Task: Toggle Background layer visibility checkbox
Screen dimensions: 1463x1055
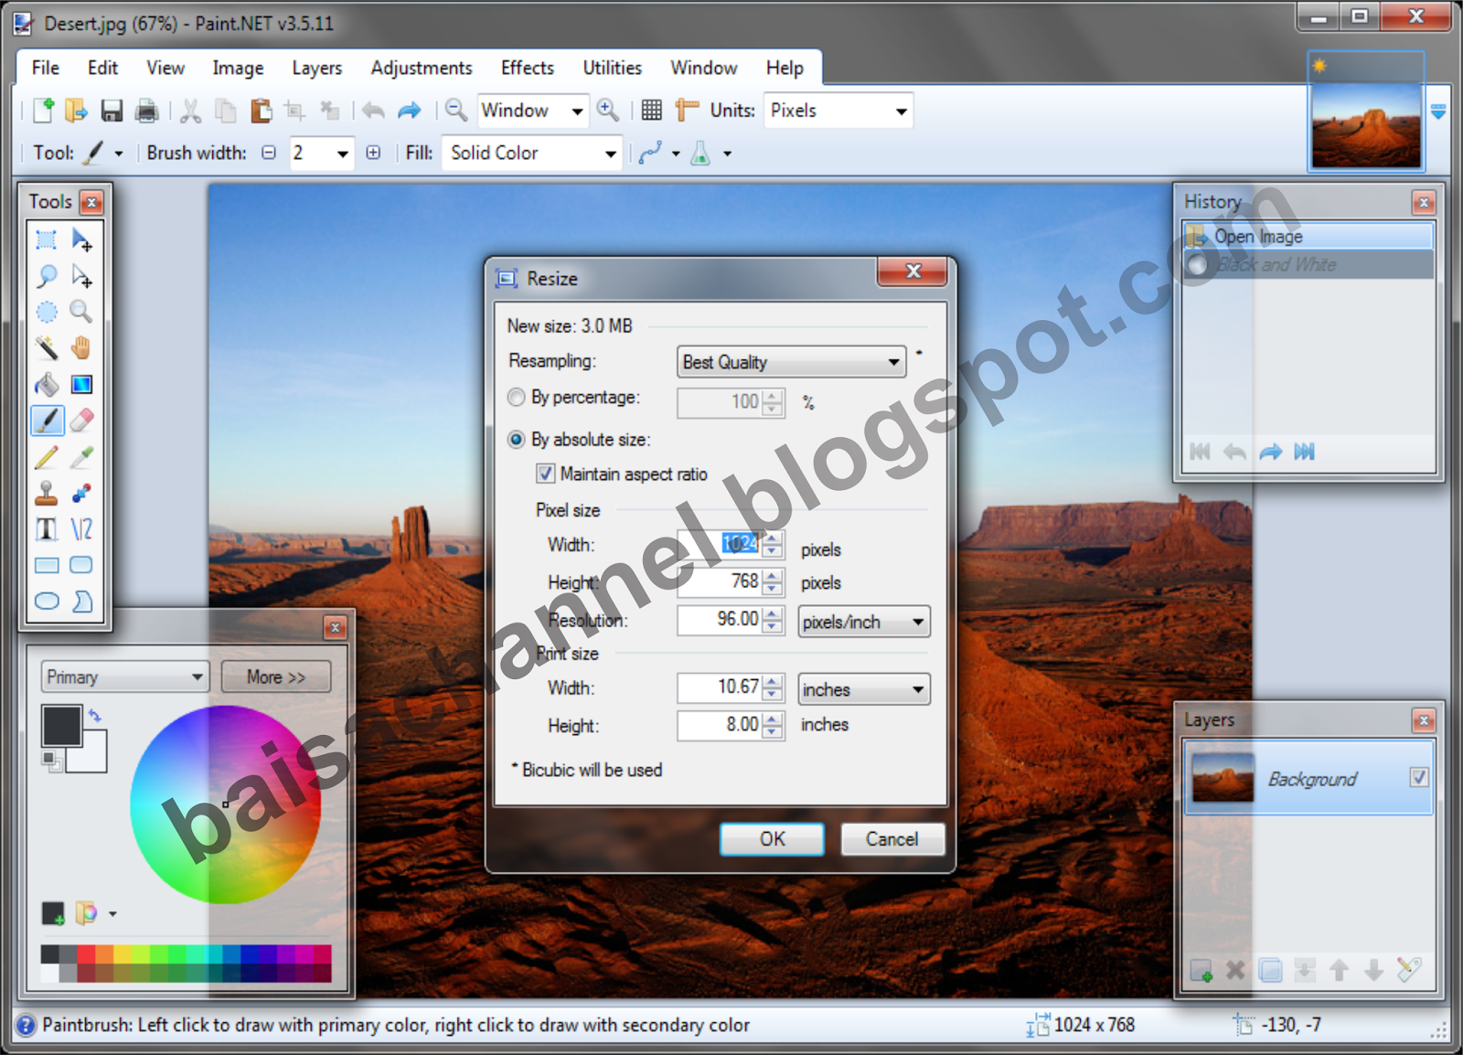Action: 1419,777
